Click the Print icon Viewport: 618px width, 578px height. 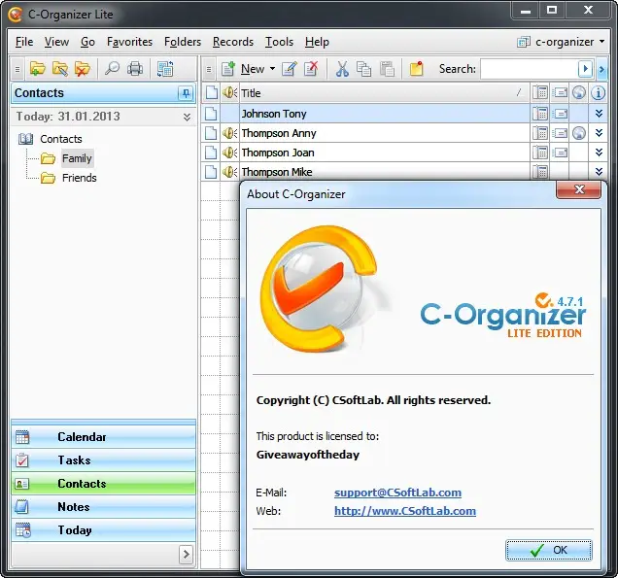135,69
